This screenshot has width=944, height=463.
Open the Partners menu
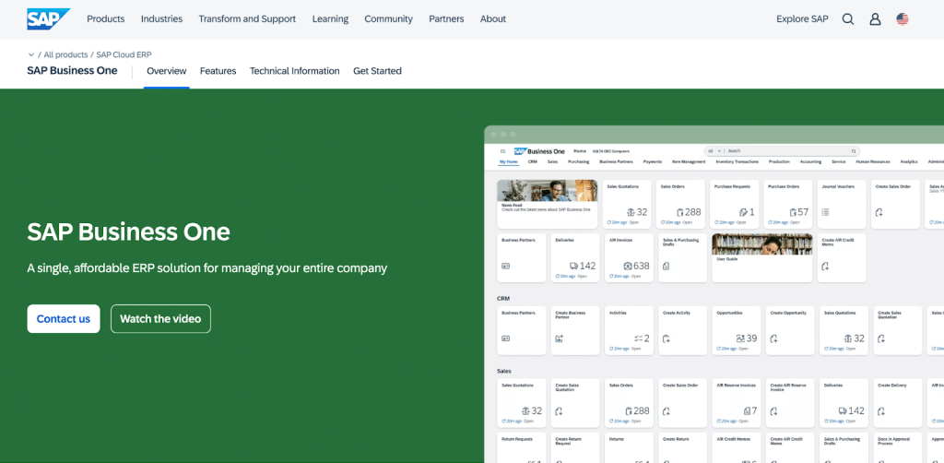tap(447, 18)
